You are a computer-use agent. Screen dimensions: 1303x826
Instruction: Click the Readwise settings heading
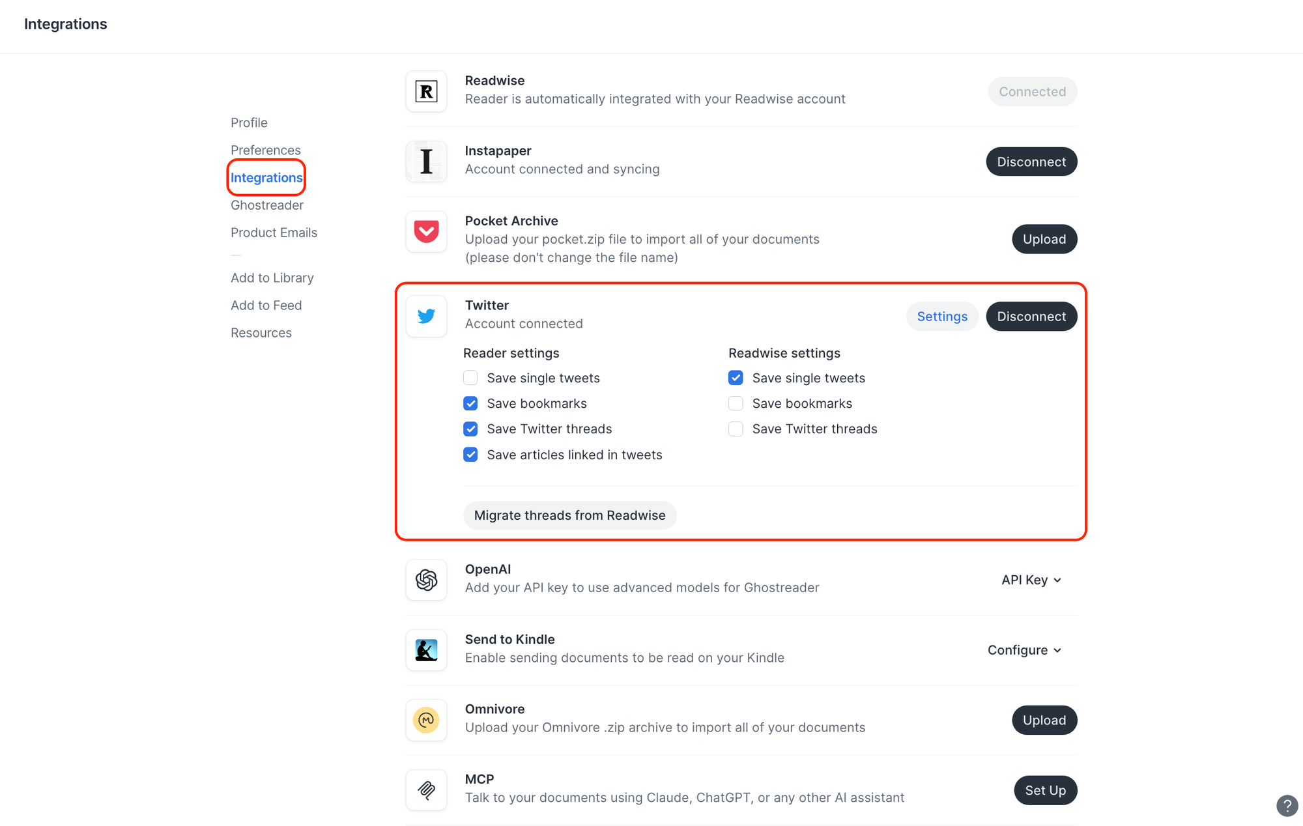(x=784, y=353)
